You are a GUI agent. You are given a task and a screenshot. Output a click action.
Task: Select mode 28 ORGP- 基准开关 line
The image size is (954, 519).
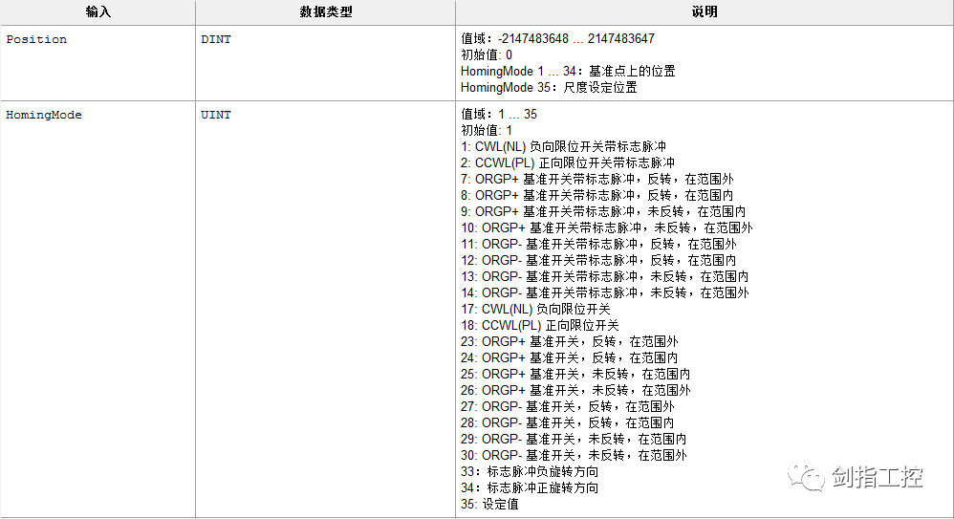click(x=568, y=422)
